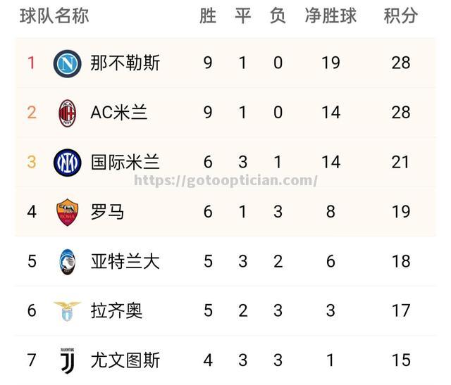451x385 pixels.
Task: Click the AC Milan crest icon
Action: (x=68, y=113)
